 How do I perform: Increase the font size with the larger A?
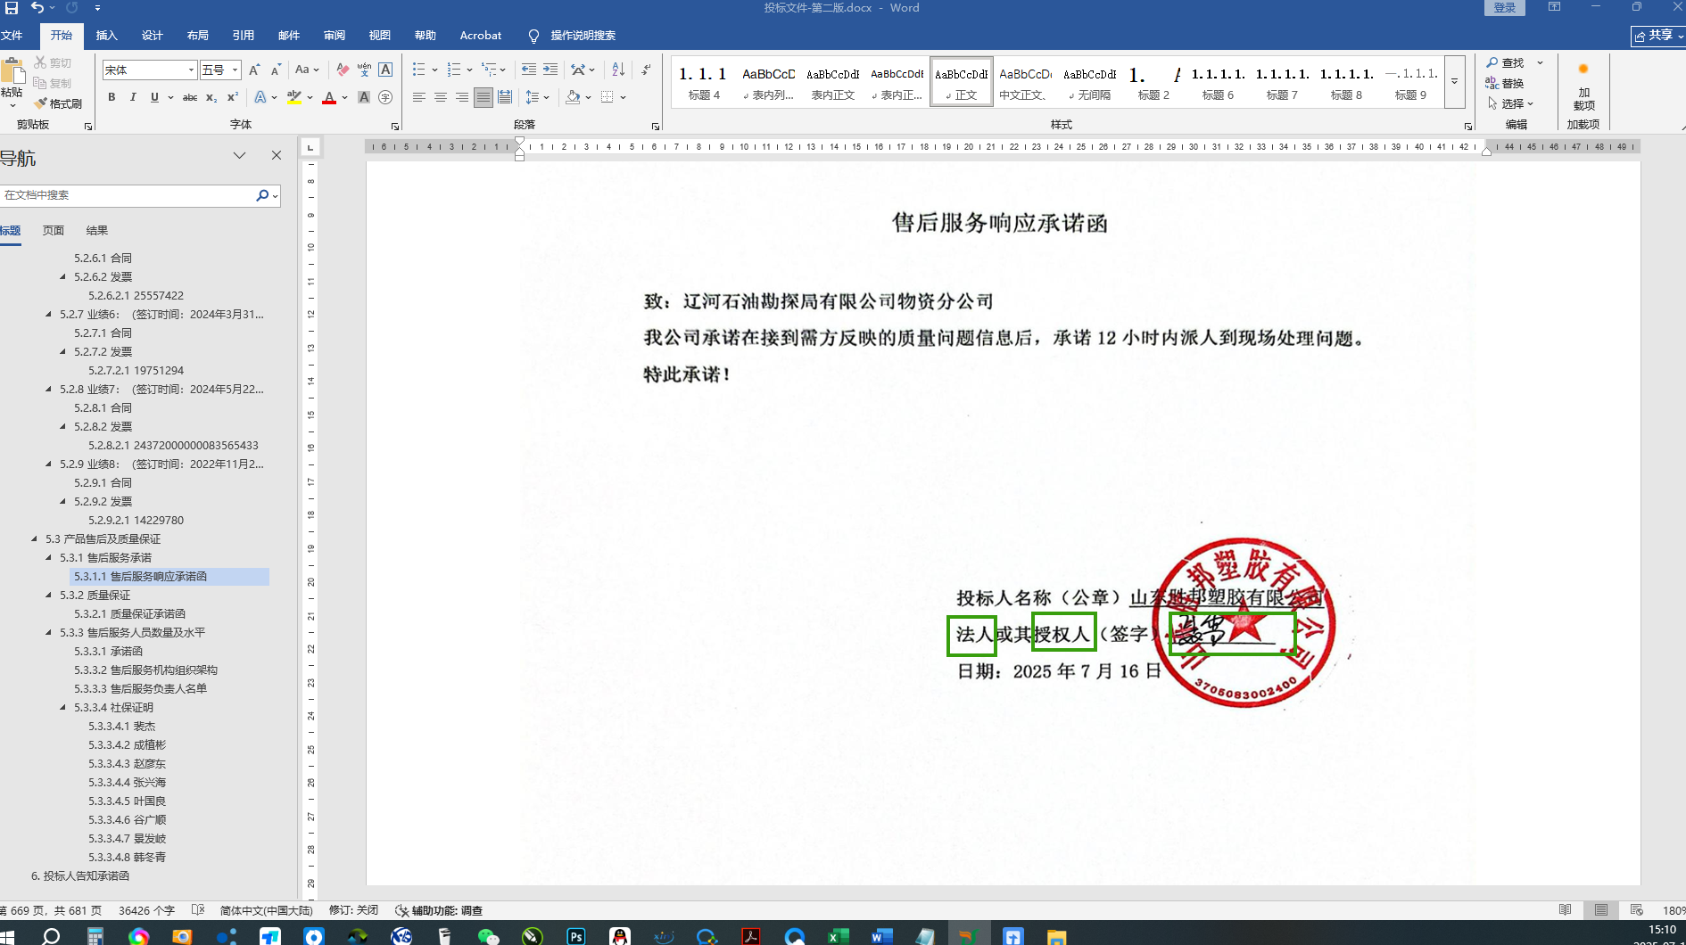[x=254, y=70]
